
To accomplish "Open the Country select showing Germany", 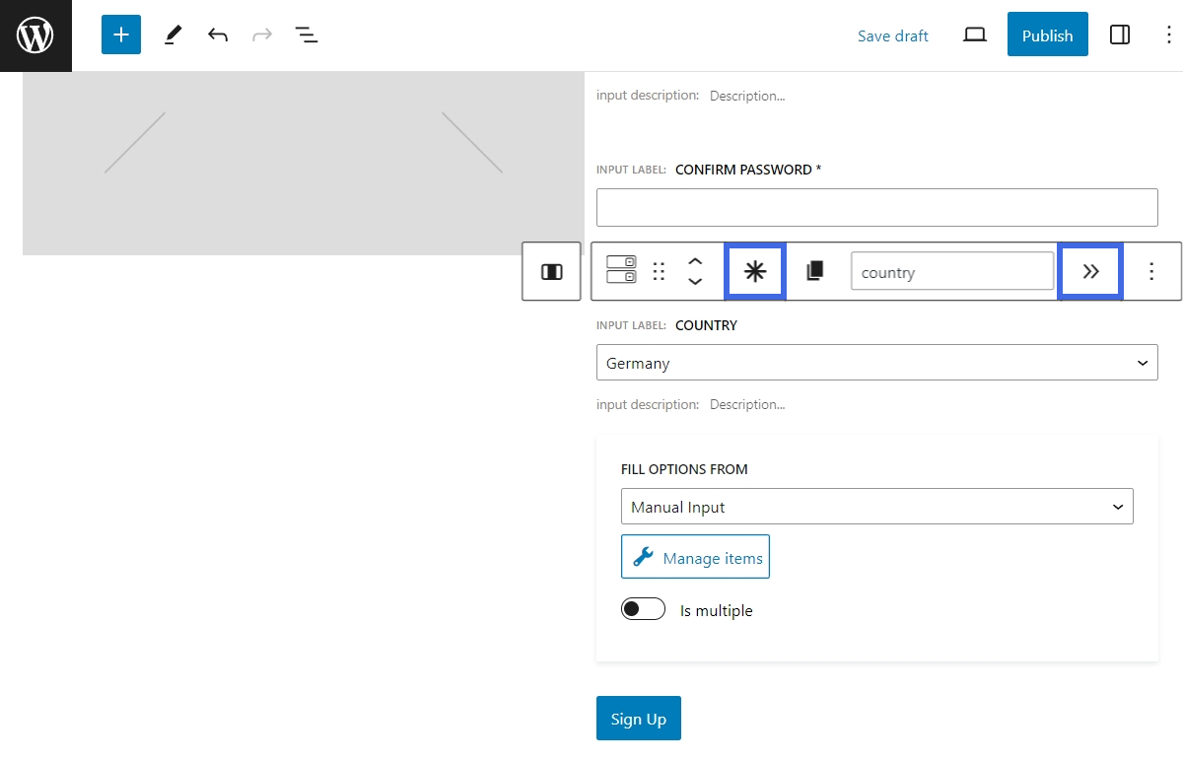I will (876, 362).
